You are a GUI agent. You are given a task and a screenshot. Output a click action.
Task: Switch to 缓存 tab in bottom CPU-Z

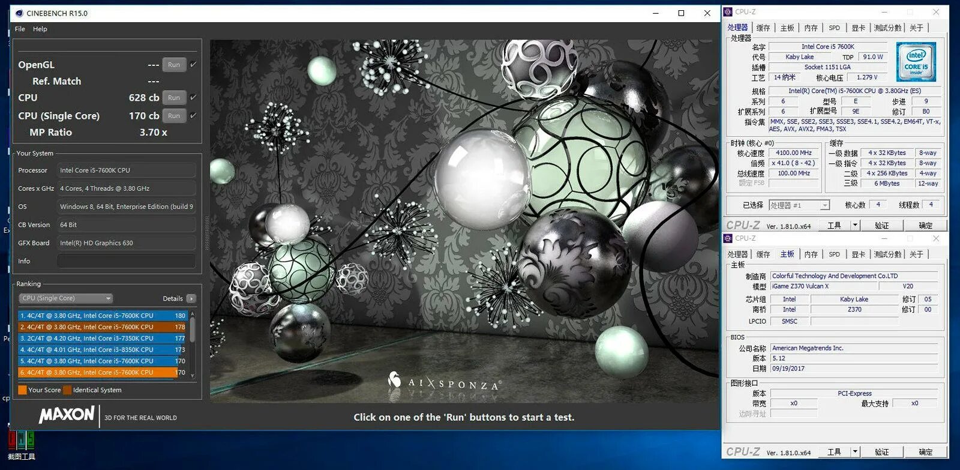[x=763, y=255]
